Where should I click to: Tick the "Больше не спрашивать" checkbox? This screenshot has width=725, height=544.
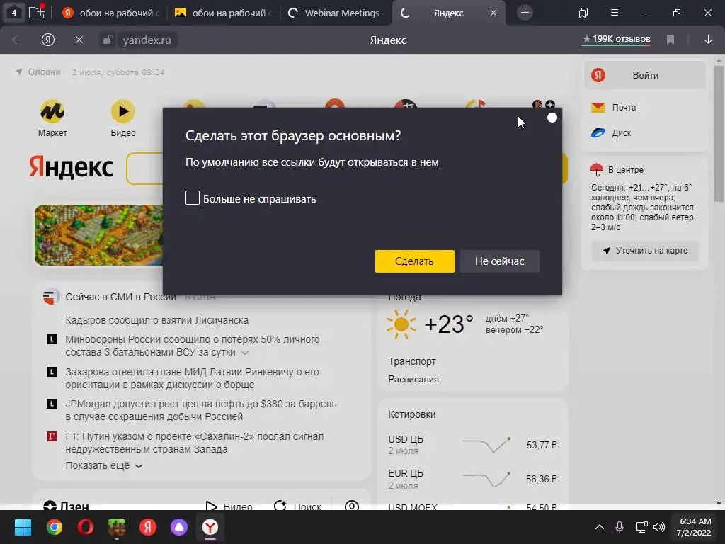[x=193, y=198]
